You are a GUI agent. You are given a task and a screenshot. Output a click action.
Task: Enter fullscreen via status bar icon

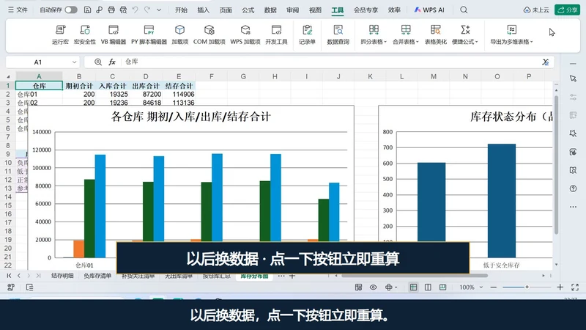[575, 287]
